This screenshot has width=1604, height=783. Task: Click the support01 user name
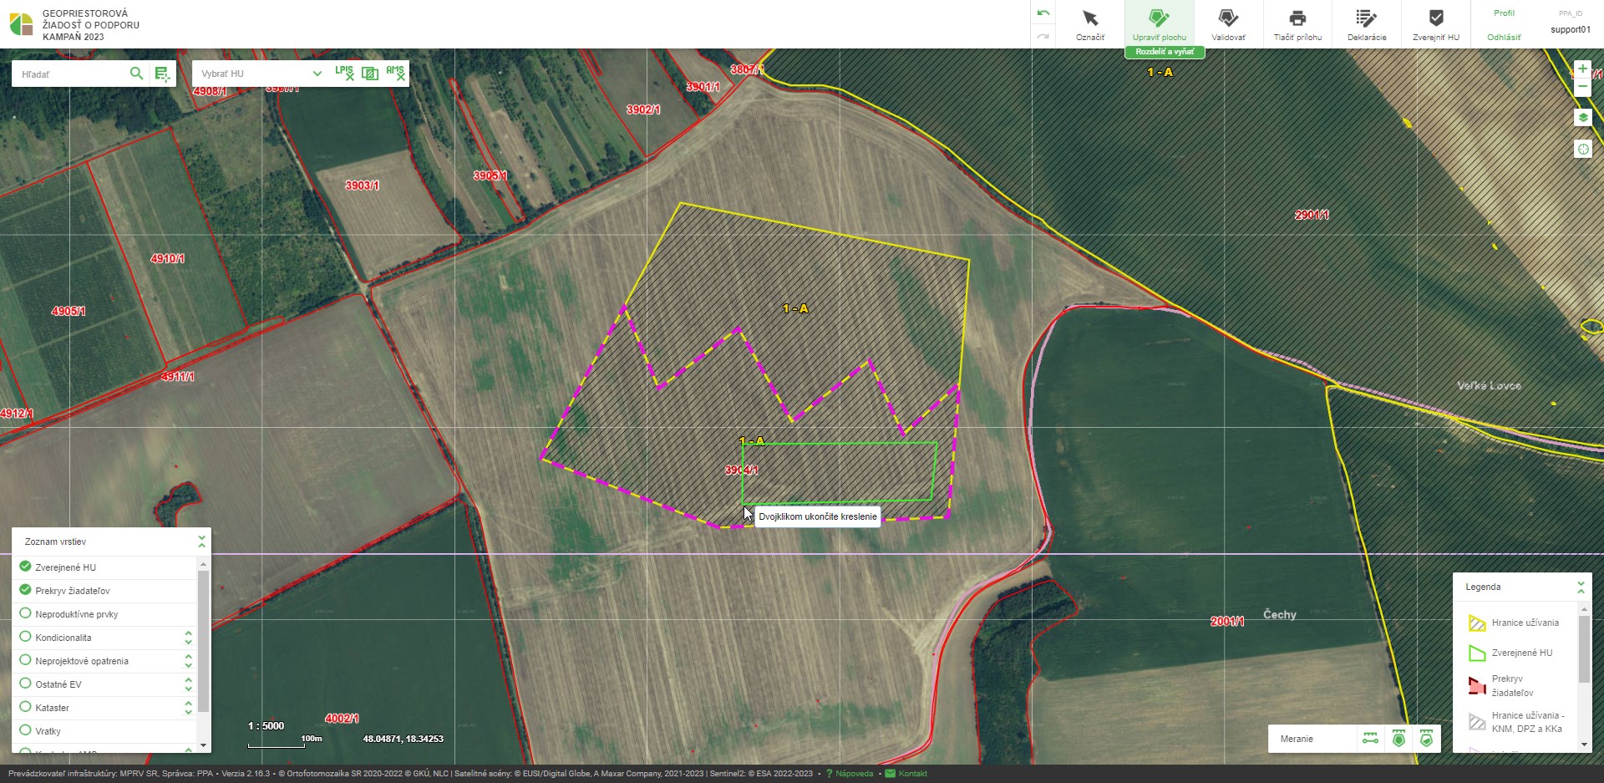coord(1571,30)
